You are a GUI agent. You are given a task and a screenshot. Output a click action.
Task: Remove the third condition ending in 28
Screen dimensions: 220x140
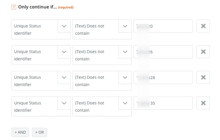coord(203,77)
